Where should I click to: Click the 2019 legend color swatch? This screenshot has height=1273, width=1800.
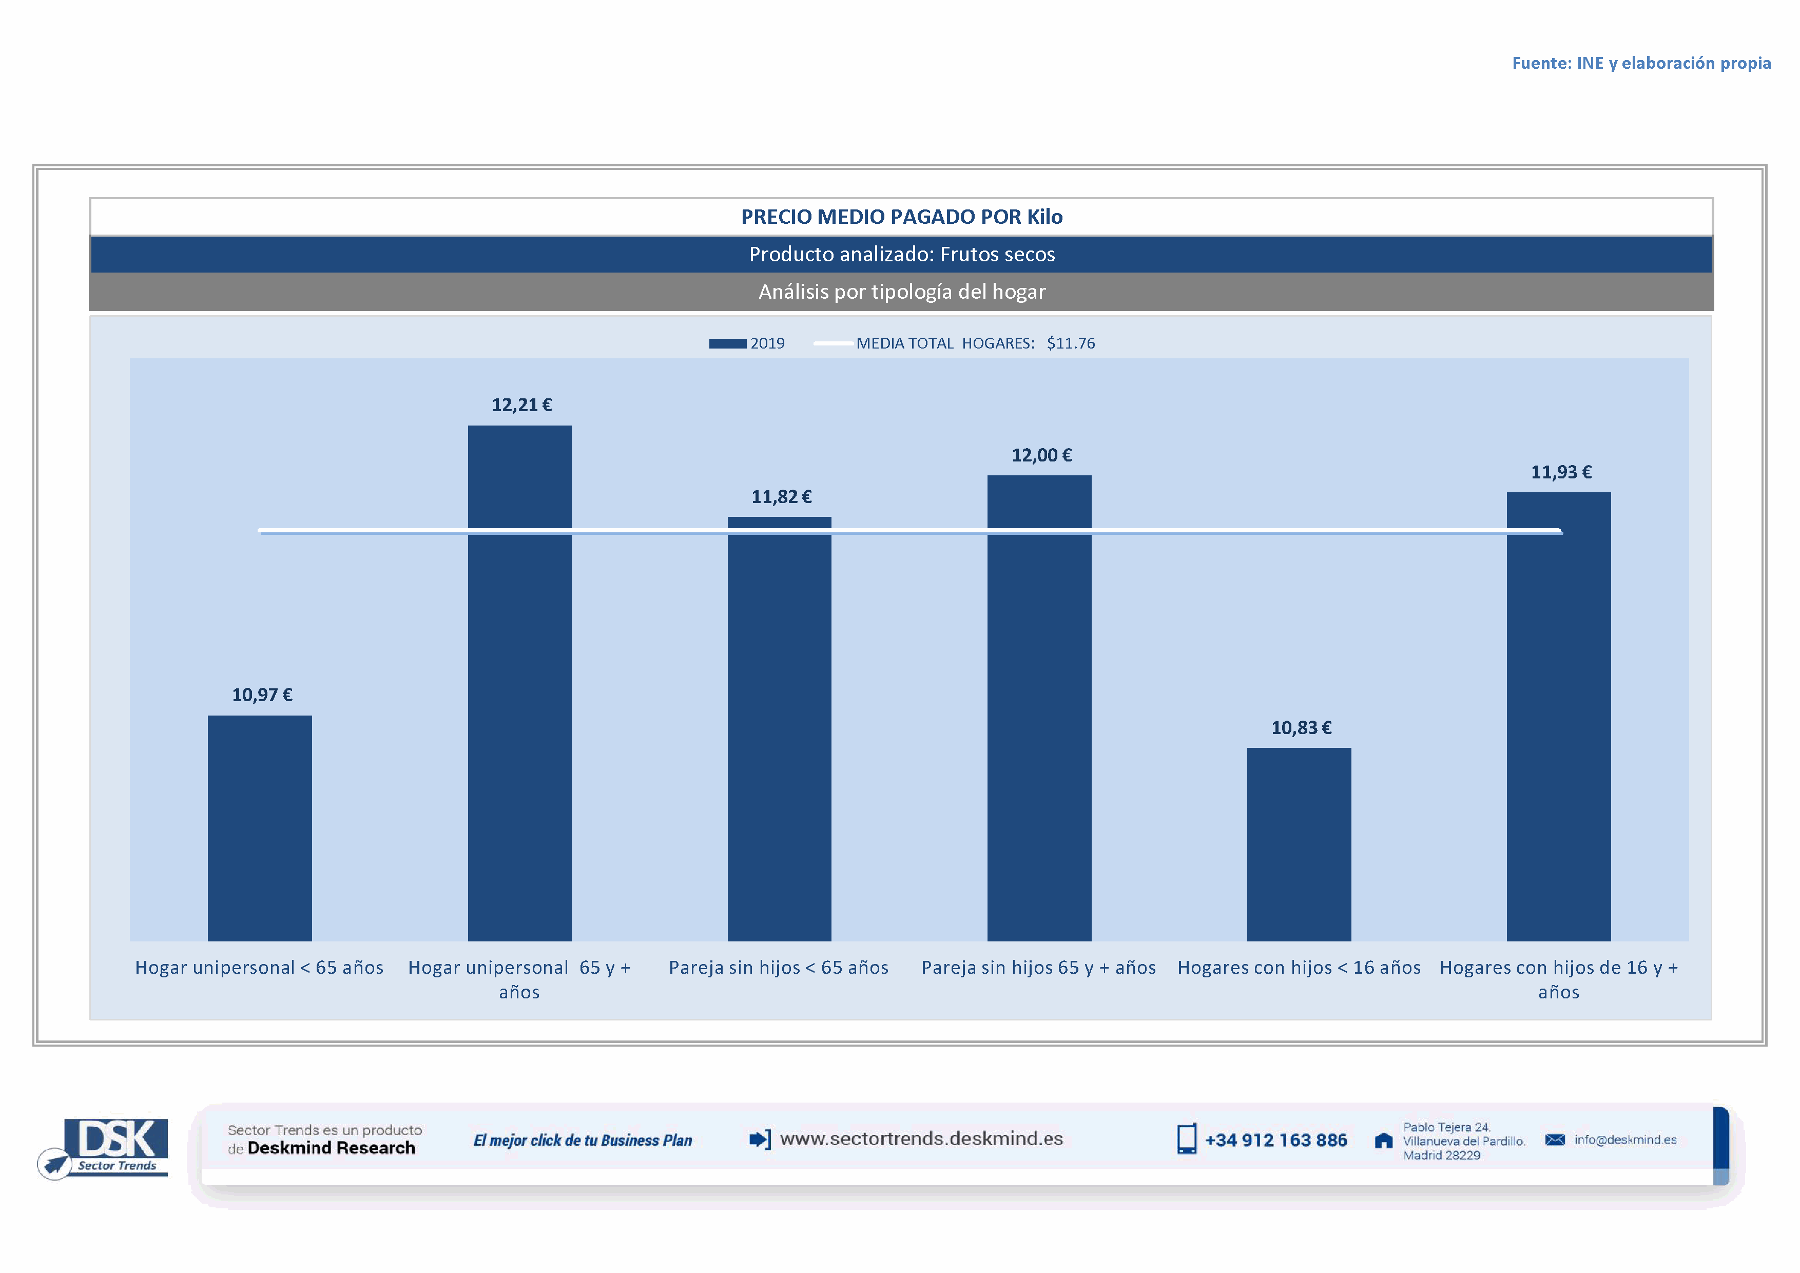point(727,343)
